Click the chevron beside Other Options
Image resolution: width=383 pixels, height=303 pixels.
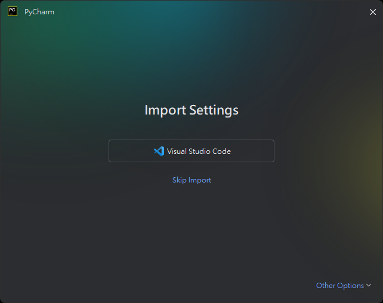(x=369, y=285)
